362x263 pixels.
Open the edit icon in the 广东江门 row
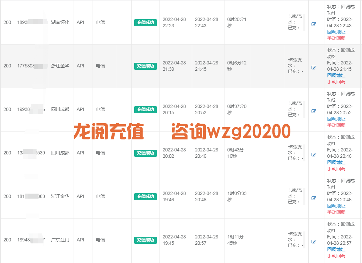point(313,242)
